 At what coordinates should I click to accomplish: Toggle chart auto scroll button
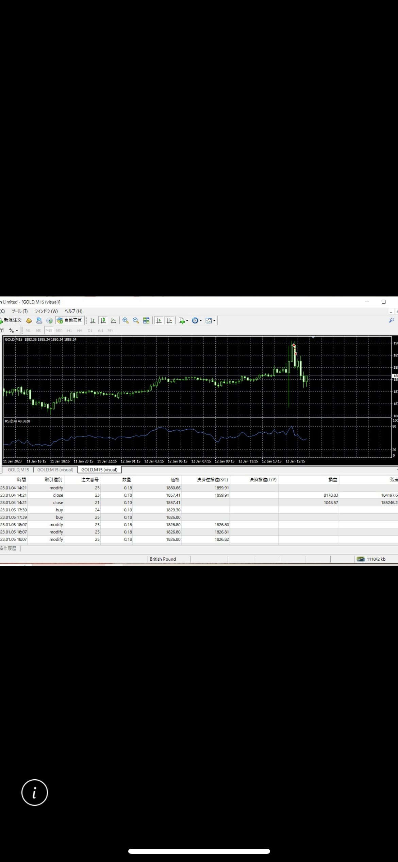click(159, 320)
